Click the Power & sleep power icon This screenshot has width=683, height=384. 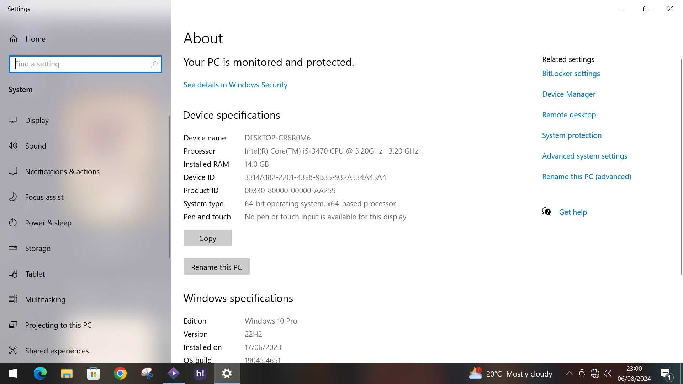click(13, 222)
